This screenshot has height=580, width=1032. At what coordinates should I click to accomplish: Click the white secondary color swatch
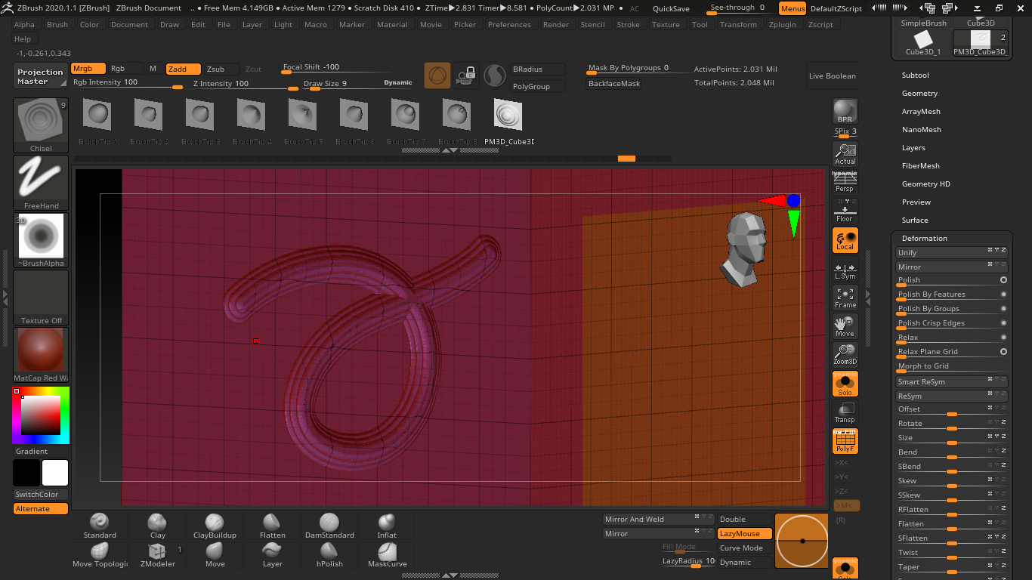coord(55,473)
